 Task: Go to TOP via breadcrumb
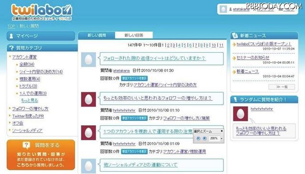point(11,26)
